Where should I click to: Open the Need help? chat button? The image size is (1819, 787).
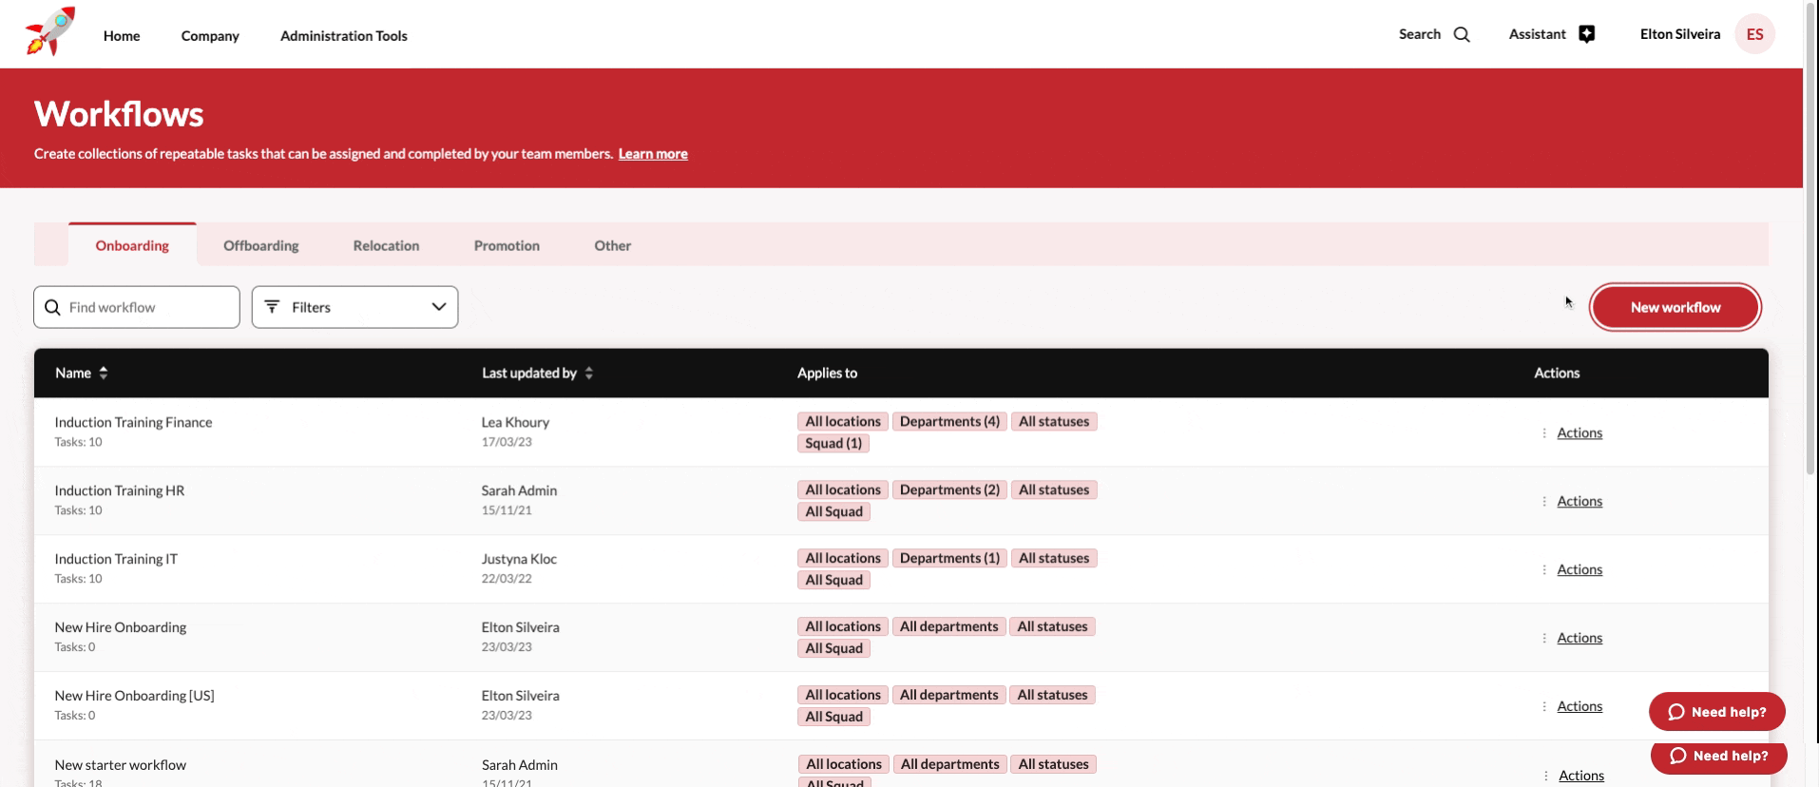(x=1716, y=712)
